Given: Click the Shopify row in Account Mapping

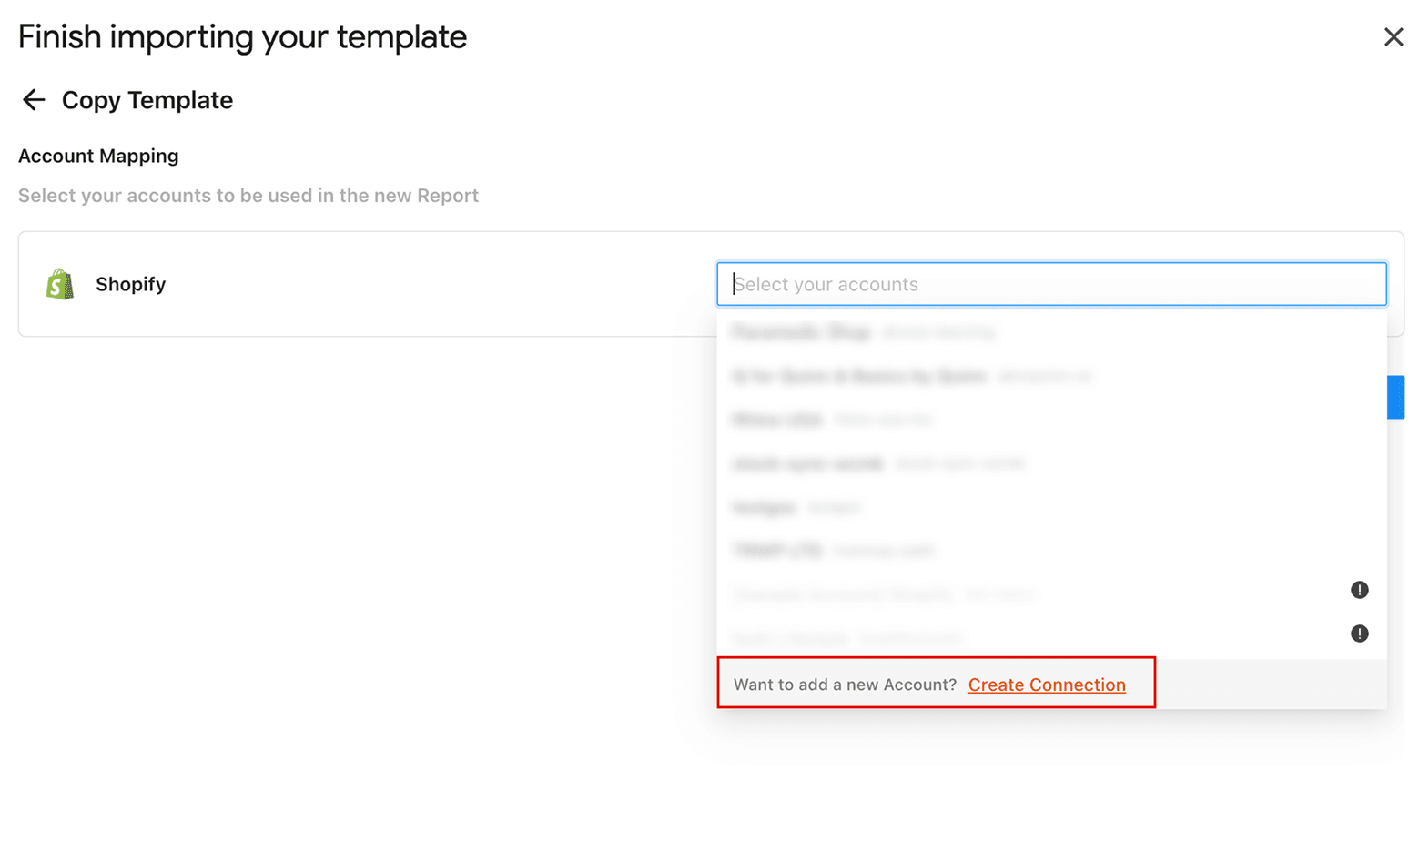Looking at the screenshot, I should [364, 283].
